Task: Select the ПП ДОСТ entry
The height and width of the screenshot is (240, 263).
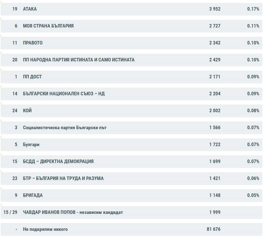Action: (131, 77)
